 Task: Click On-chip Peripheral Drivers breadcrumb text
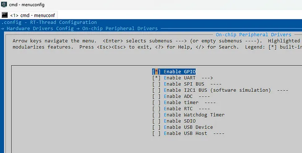(120, 29)
